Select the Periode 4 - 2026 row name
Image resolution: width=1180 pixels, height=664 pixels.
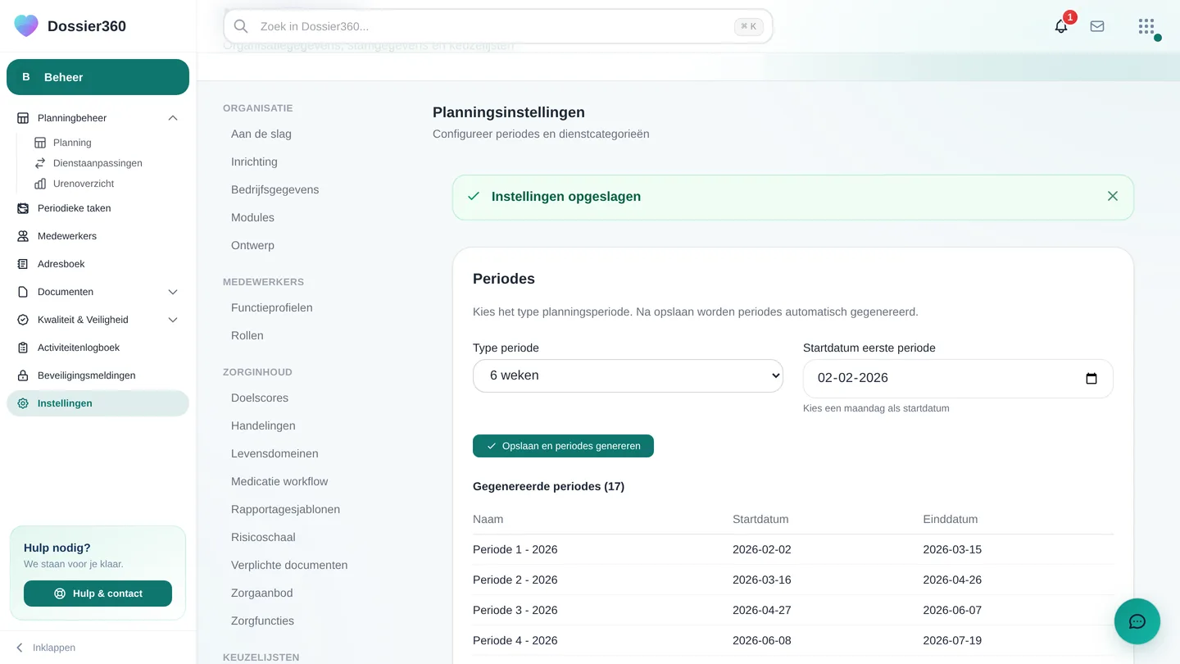[x=515, y=640]
